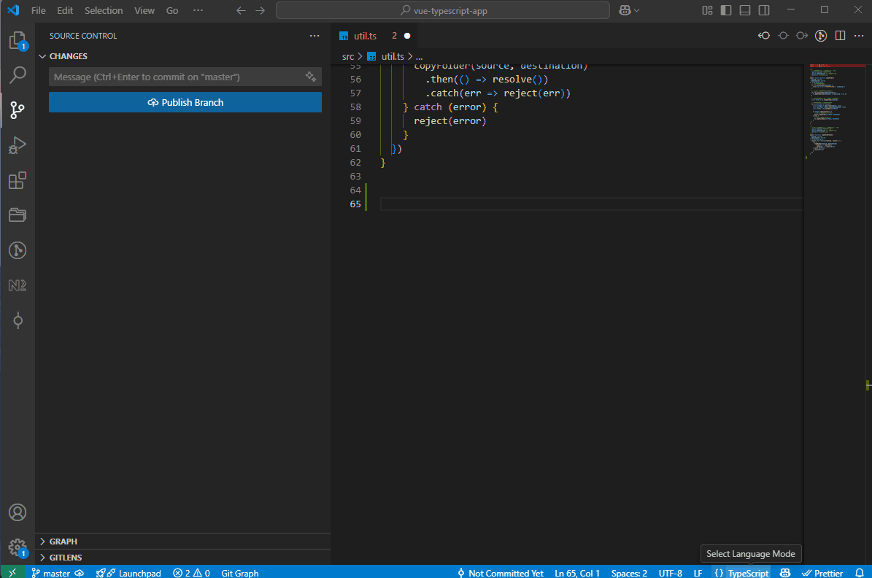The image size is (872, 578).
Task: Expand breadcrumb ellipsis after util.ts
Action: (420, 56)
